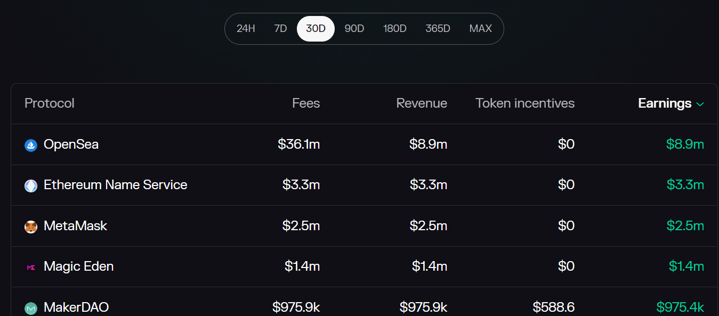Open the OpenSea protocol link

point(71,144)
